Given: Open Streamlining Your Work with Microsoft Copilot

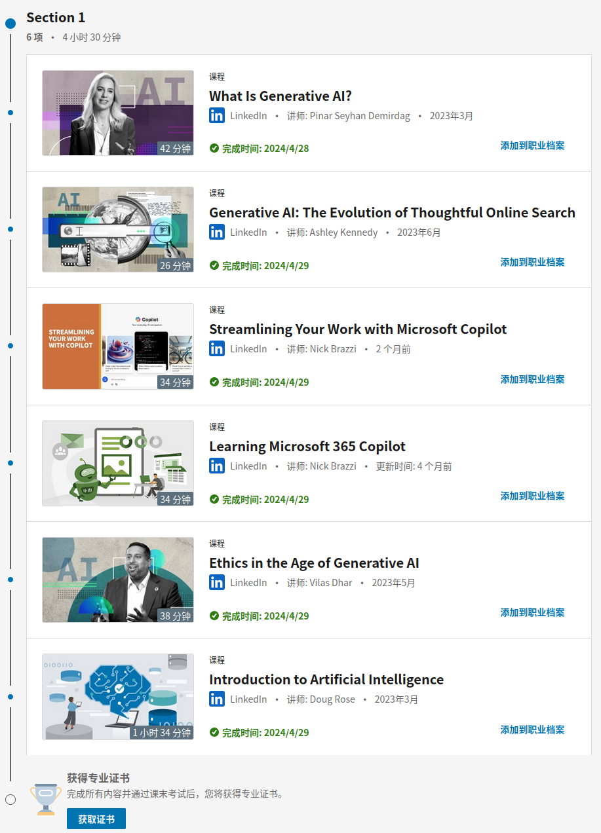Looking at the screenshot, I should pos(358,329).
